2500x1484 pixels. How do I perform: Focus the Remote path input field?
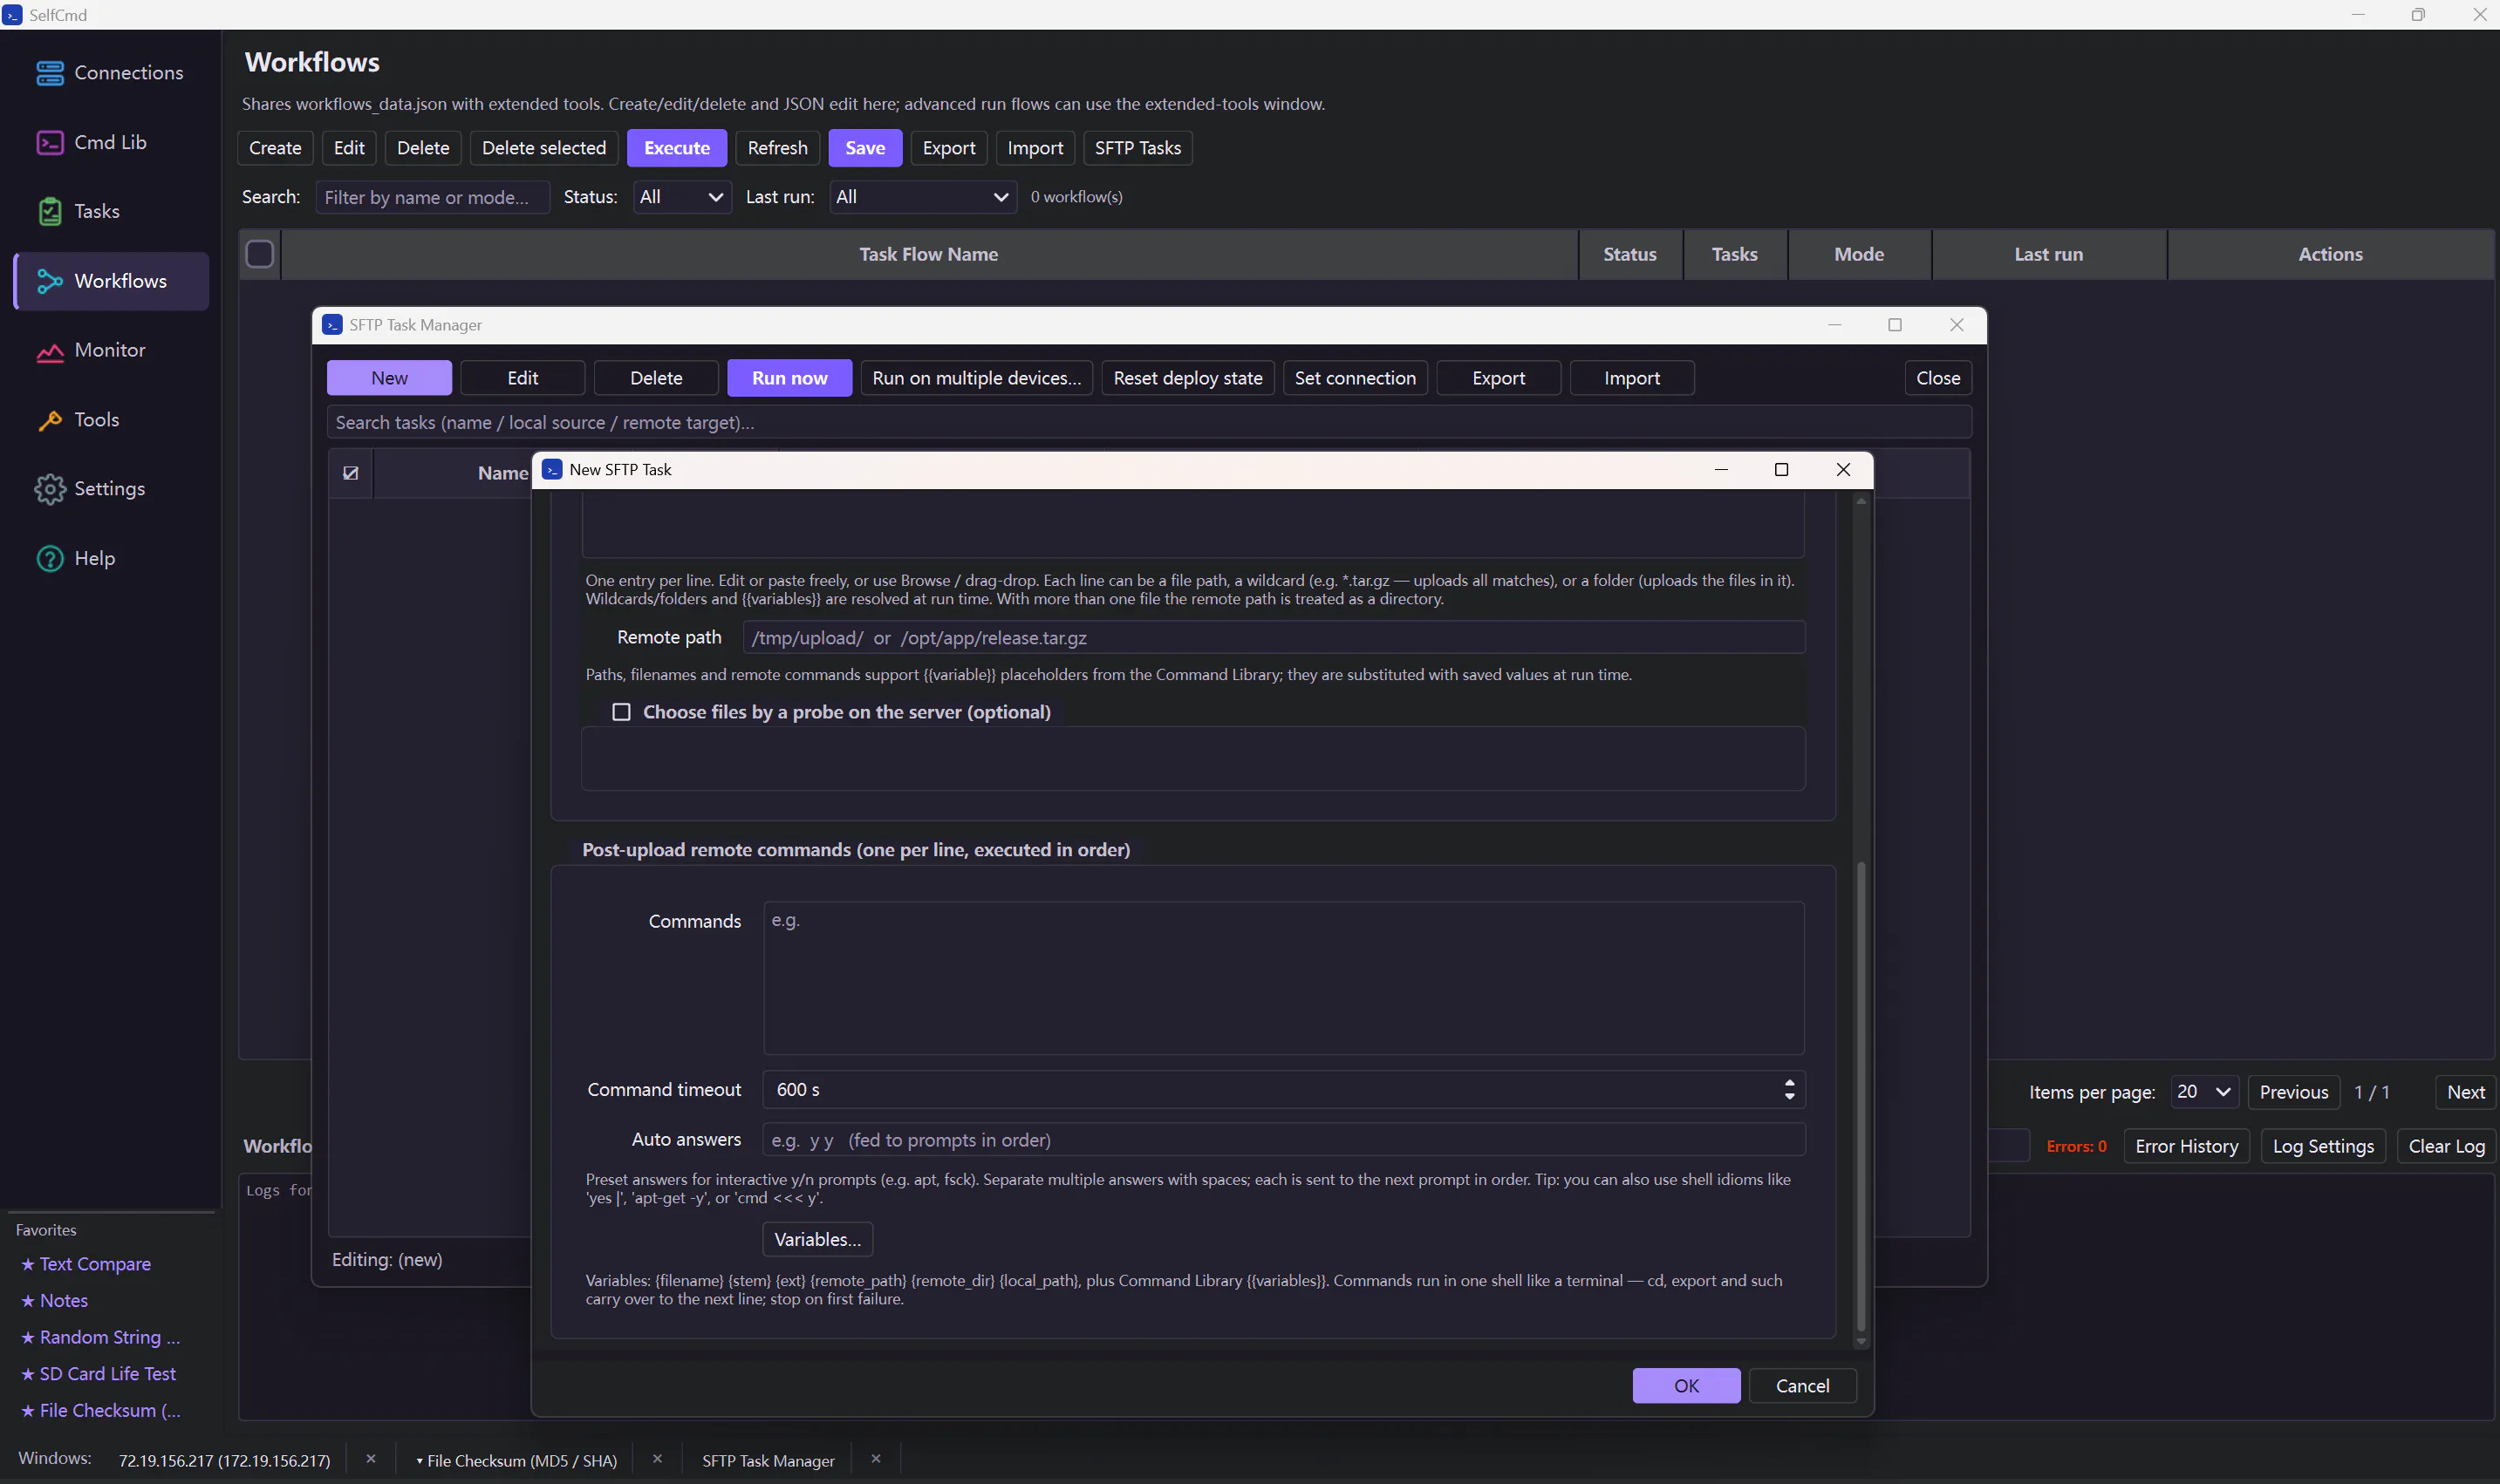click(1274, 637)
